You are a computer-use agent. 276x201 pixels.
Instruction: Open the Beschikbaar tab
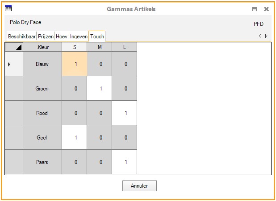21,37
